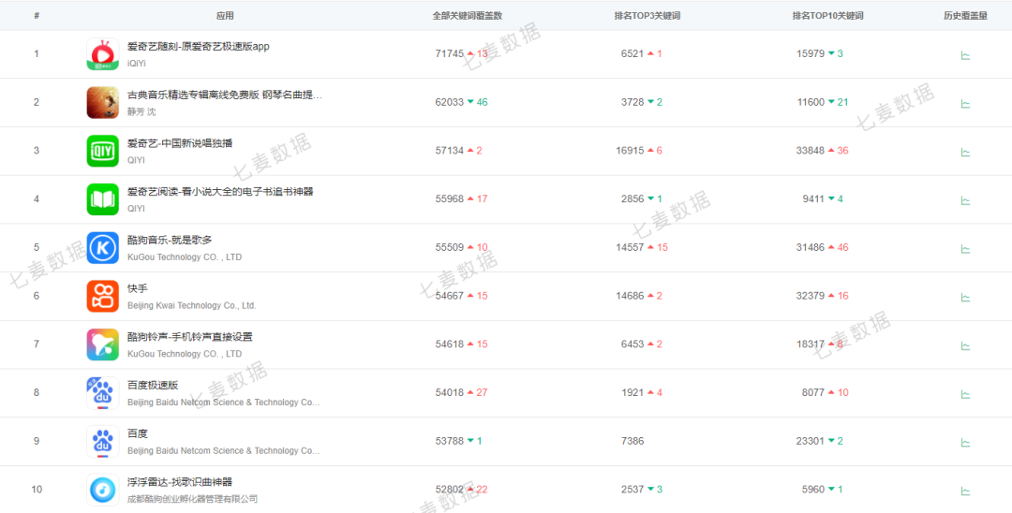Open history coverage chart for 快手
Image resolution: width=1012 pixels, height=513 pixels.
point(965,297)
